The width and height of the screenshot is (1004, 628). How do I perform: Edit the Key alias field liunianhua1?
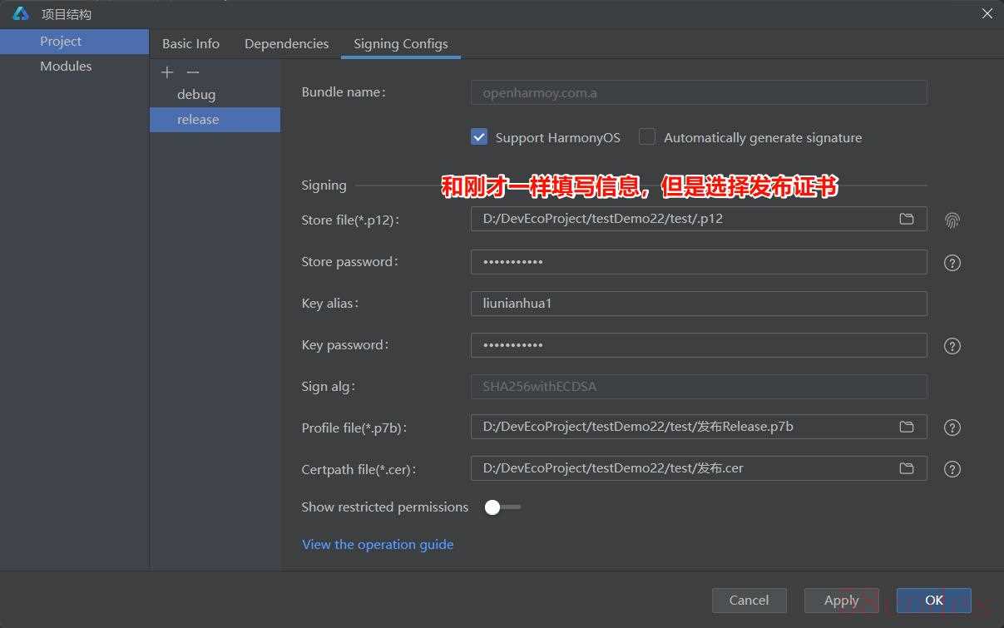699,304
